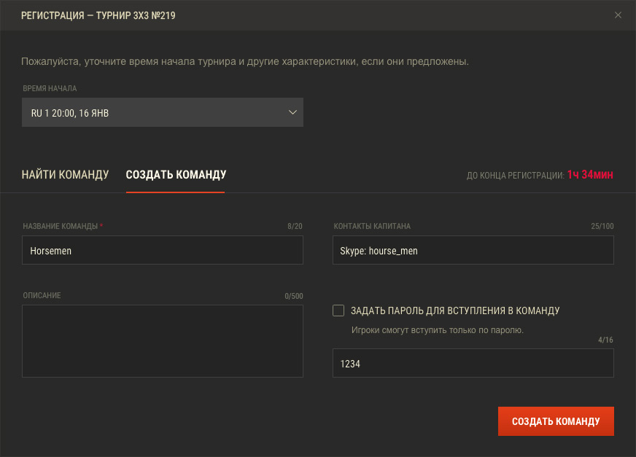Click the До конца регистрации label
The width and height of the screenshot is (636, 457).
tap(515, 176)
